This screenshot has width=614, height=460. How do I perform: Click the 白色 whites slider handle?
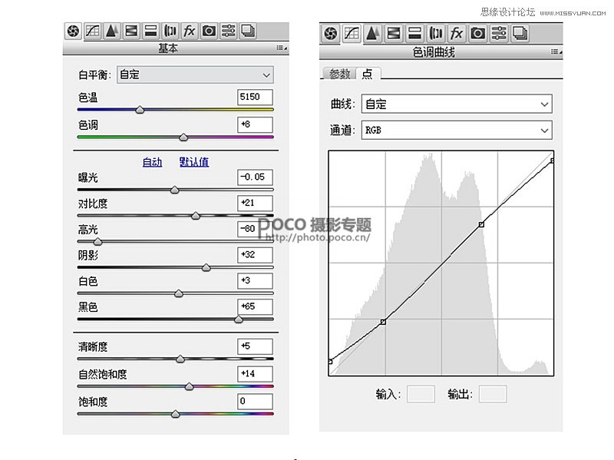tap(179, 293)
